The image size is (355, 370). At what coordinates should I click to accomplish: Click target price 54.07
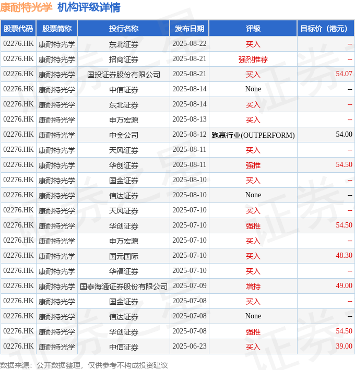[344, 74]
